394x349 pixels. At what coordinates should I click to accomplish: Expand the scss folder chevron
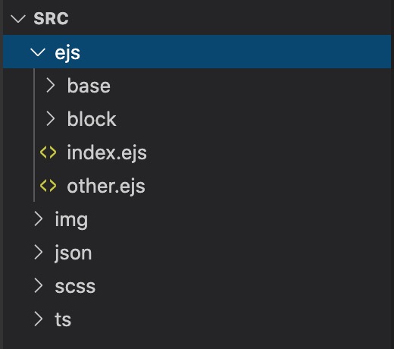pos(38,286)
